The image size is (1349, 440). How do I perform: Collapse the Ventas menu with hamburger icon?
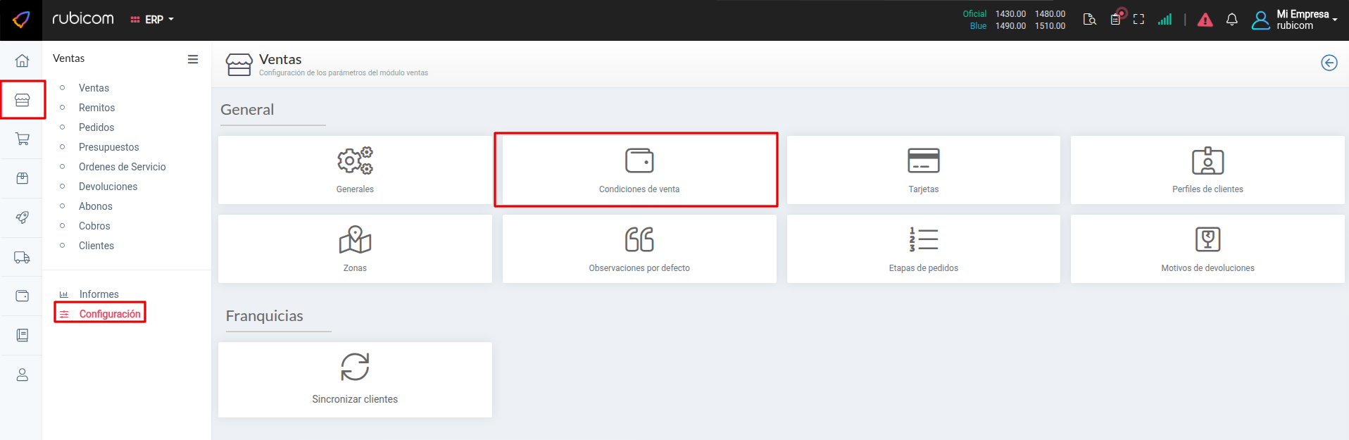pyautogui.click(x=193, y=59)
